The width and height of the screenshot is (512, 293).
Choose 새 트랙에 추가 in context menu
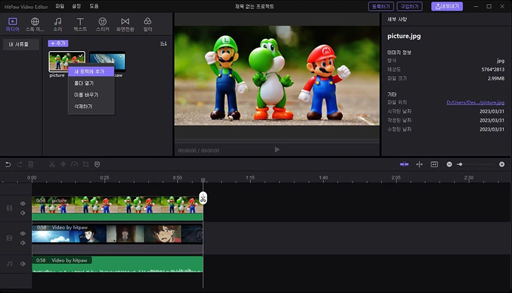click(x=91, y=71)
